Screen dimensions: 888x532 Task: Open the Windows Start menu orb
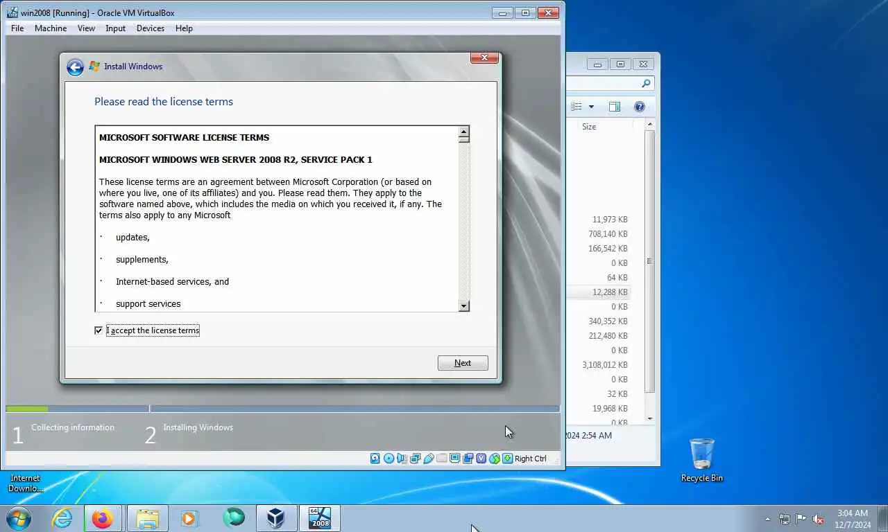tap(18, 518)
